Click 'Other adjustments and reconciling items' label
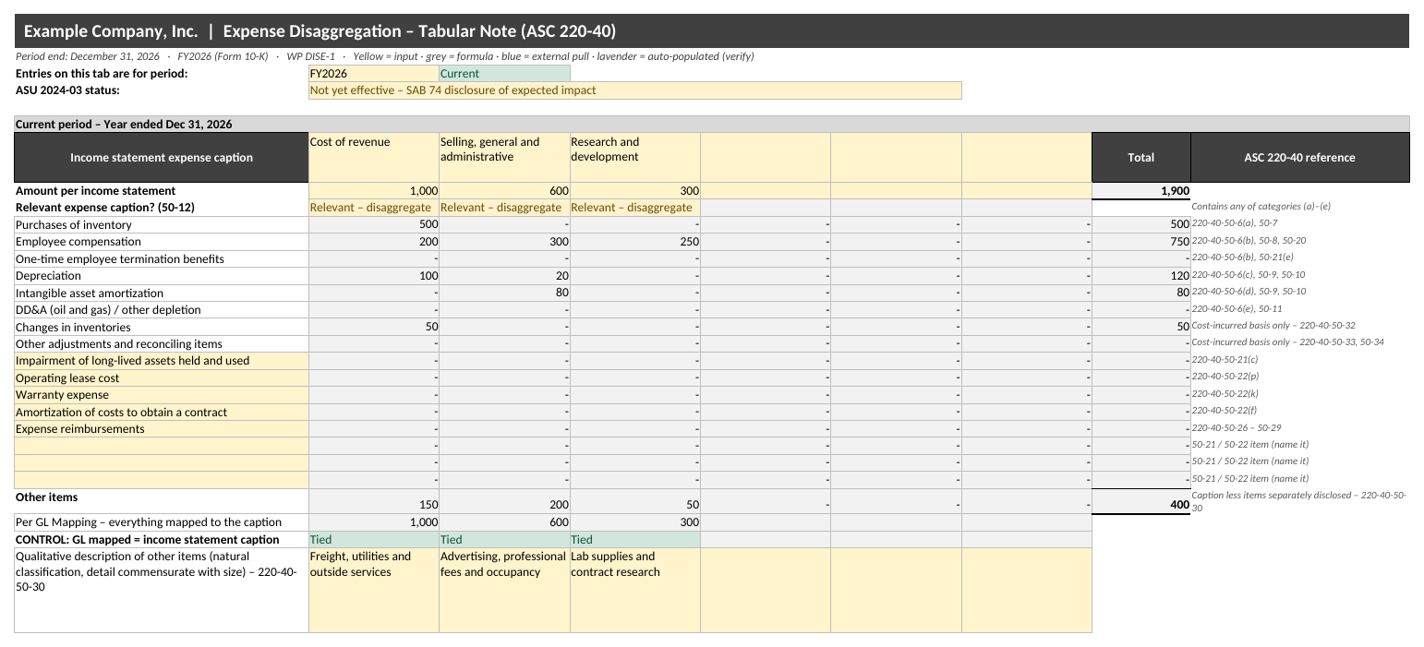This screenshot has width=1424, height=647. pyautogui.click(x=162, y=344)
